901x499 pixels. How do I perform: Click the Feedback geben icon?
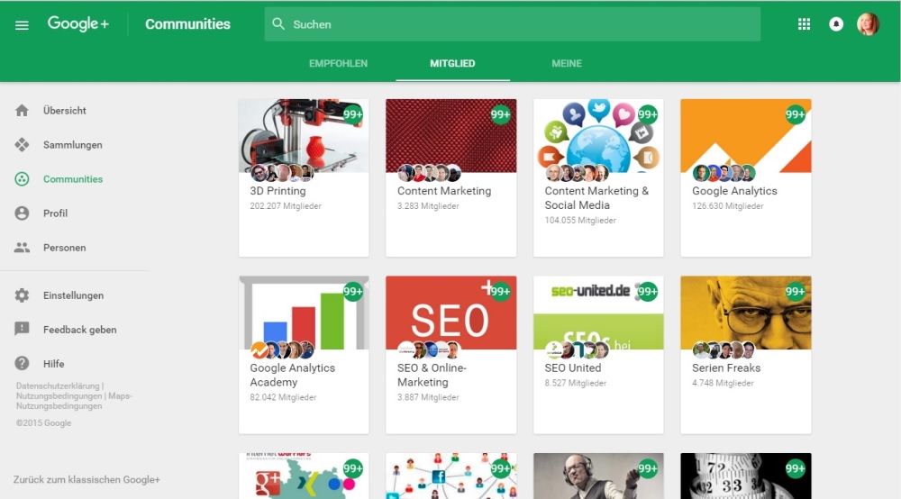pyautogui.click(x=23, y=330)
